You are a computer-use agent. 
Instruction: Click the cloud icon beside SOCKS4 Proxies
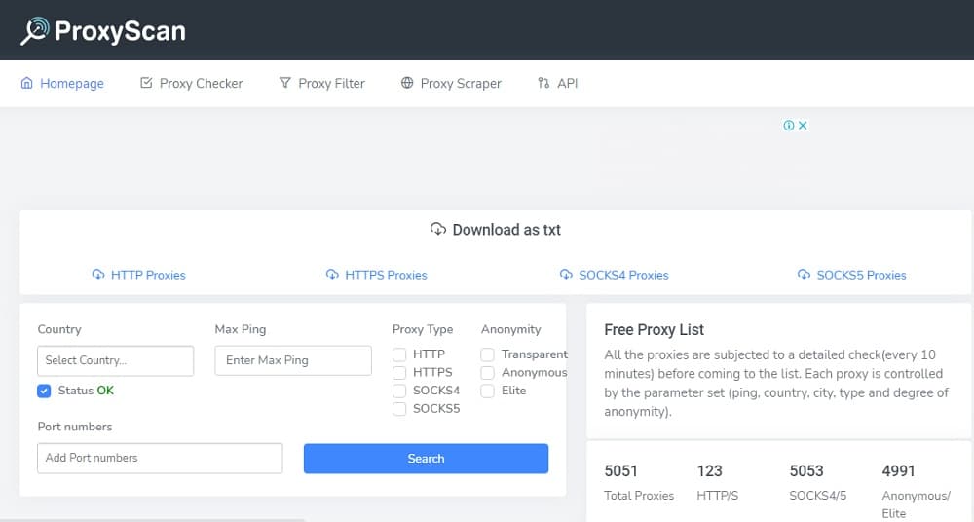(566, 274)
